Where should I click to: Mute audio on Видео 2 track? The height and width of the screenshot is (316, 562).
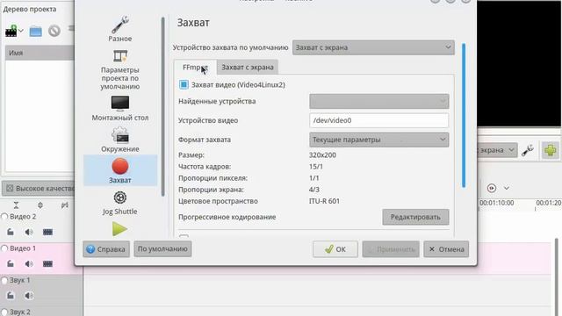coord(29,232)
